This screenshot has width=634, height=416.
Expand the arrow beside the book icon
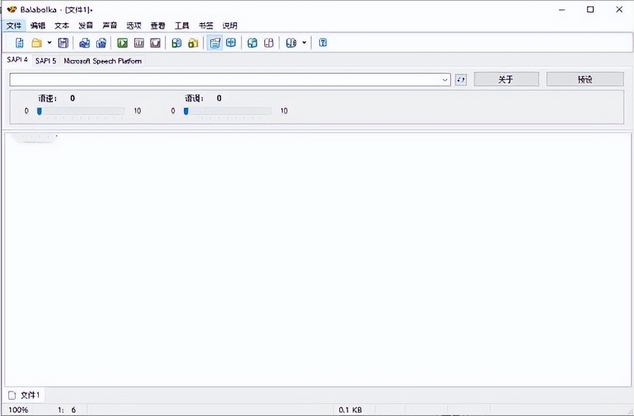(304, 43)
